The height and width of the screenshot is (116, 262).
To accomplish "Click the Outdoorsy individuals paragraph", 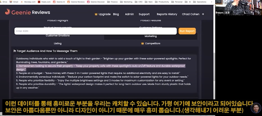I will 103,60.
